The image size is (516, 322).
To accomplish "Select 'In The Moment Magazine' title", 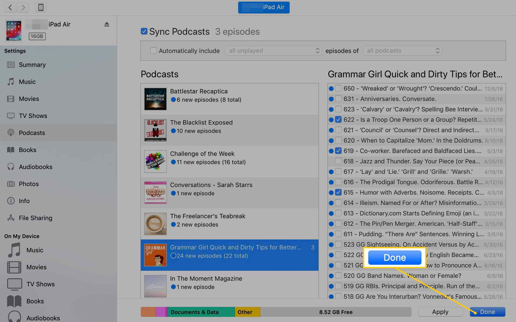I will pos(206,278).
